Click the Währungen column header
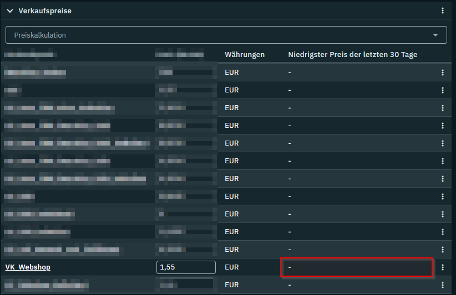 point(245,55)
